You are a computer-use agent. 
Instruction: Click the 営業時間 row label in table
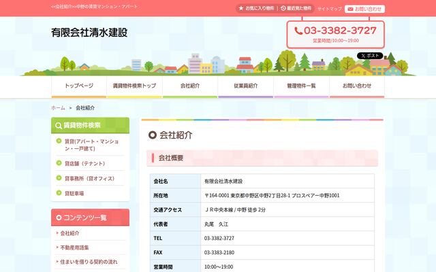(176, 267)
